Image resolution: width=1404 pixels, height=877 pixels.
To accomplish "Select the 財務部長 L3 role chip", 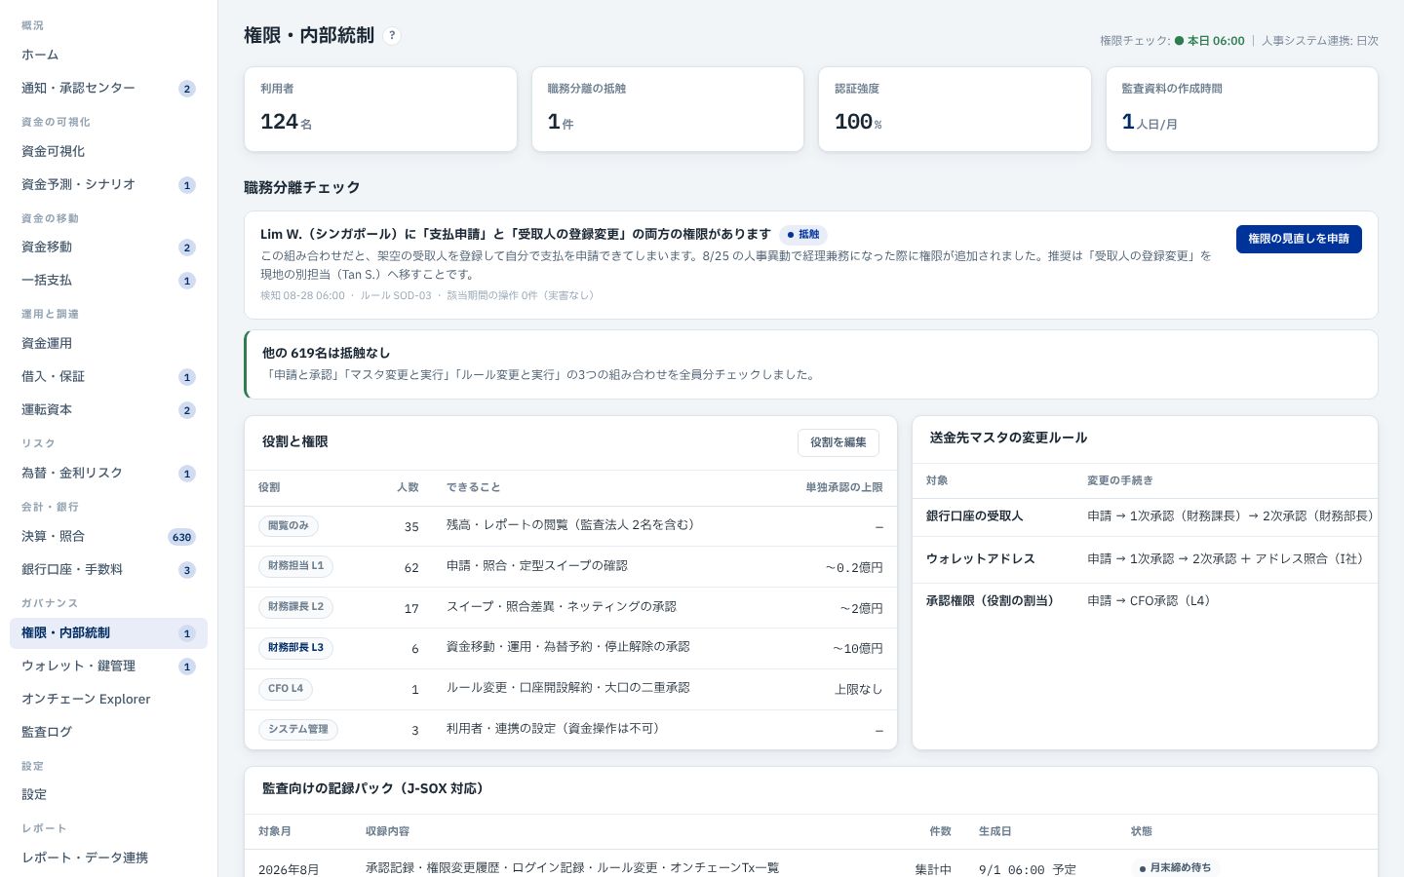I will tap(295, 648).
